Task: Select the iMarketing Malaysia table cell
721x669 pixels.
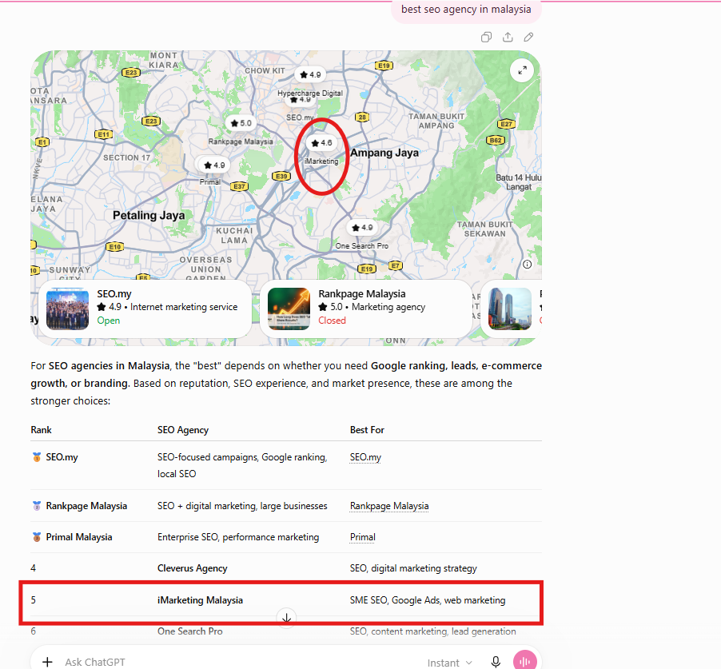Action: 200,600
